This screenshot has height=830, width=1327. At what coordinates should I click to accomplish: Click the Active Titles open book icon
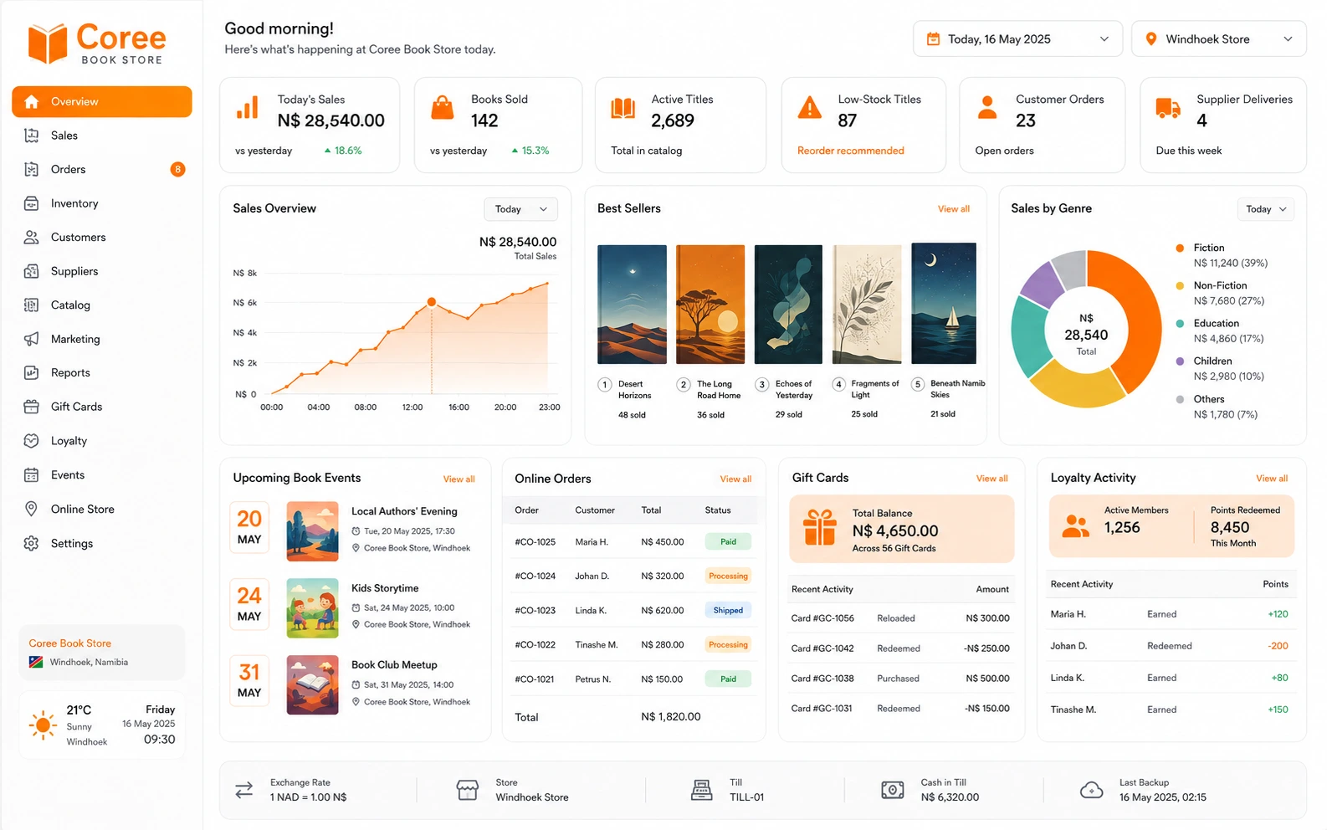(623, 108)
